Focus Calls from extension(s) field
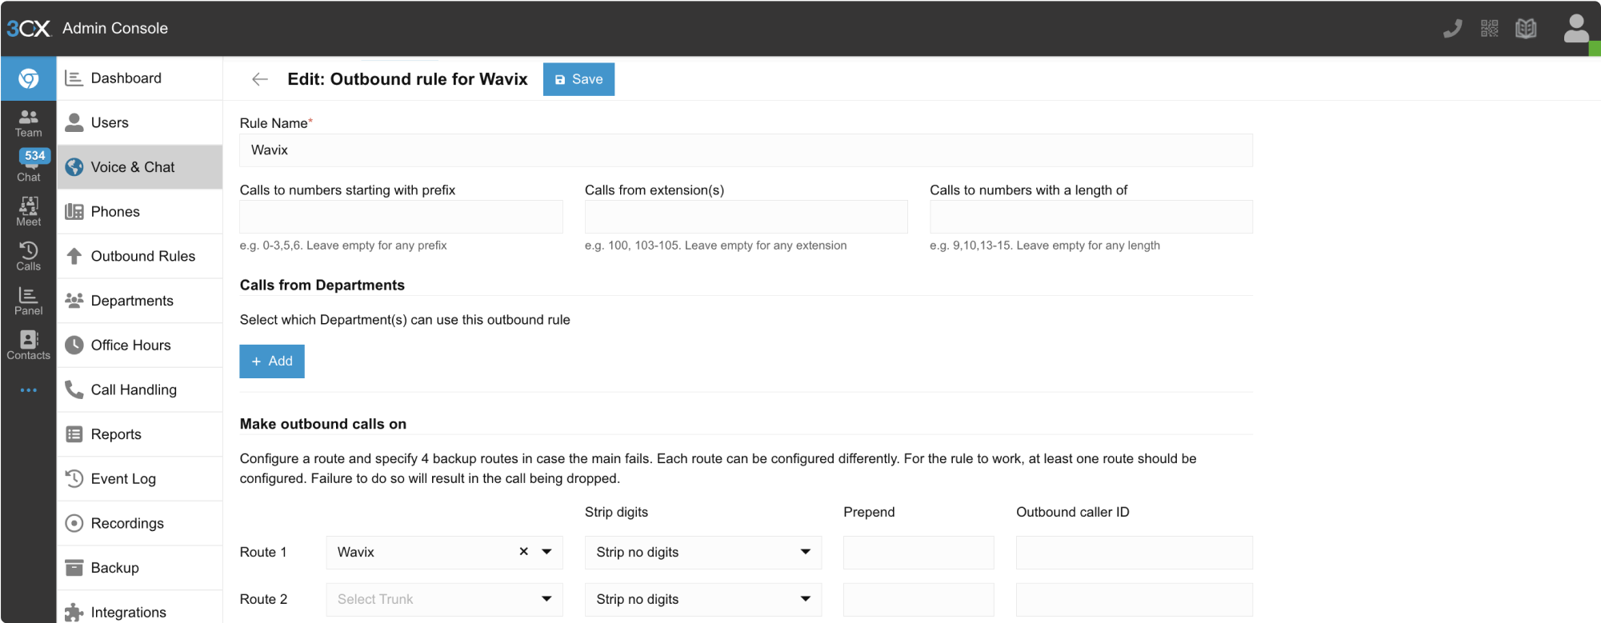Viewport: 1601px width, 623px height. [x=746, y=217]
